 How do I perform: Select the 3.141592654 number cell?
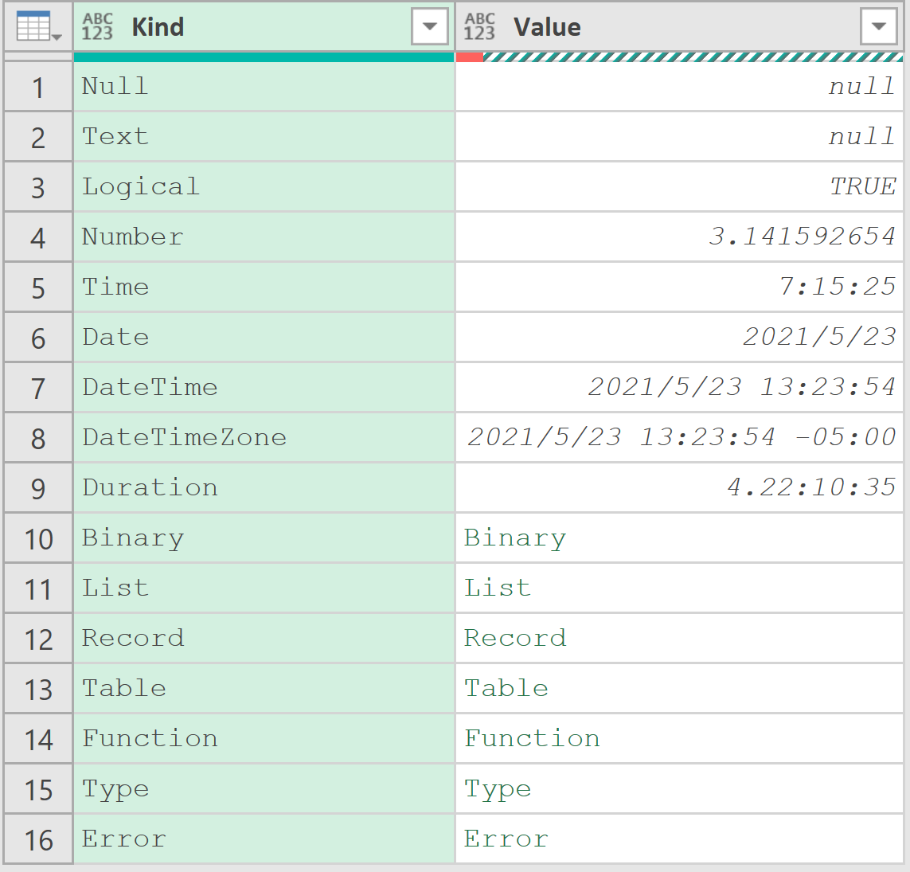point(680,237)
